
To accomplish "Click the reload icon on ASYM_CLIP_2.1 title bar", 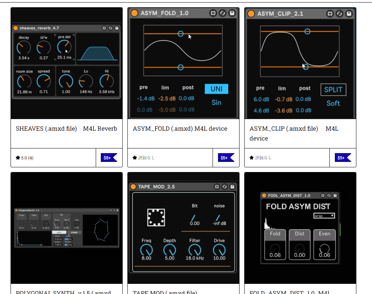I will 340,13.
